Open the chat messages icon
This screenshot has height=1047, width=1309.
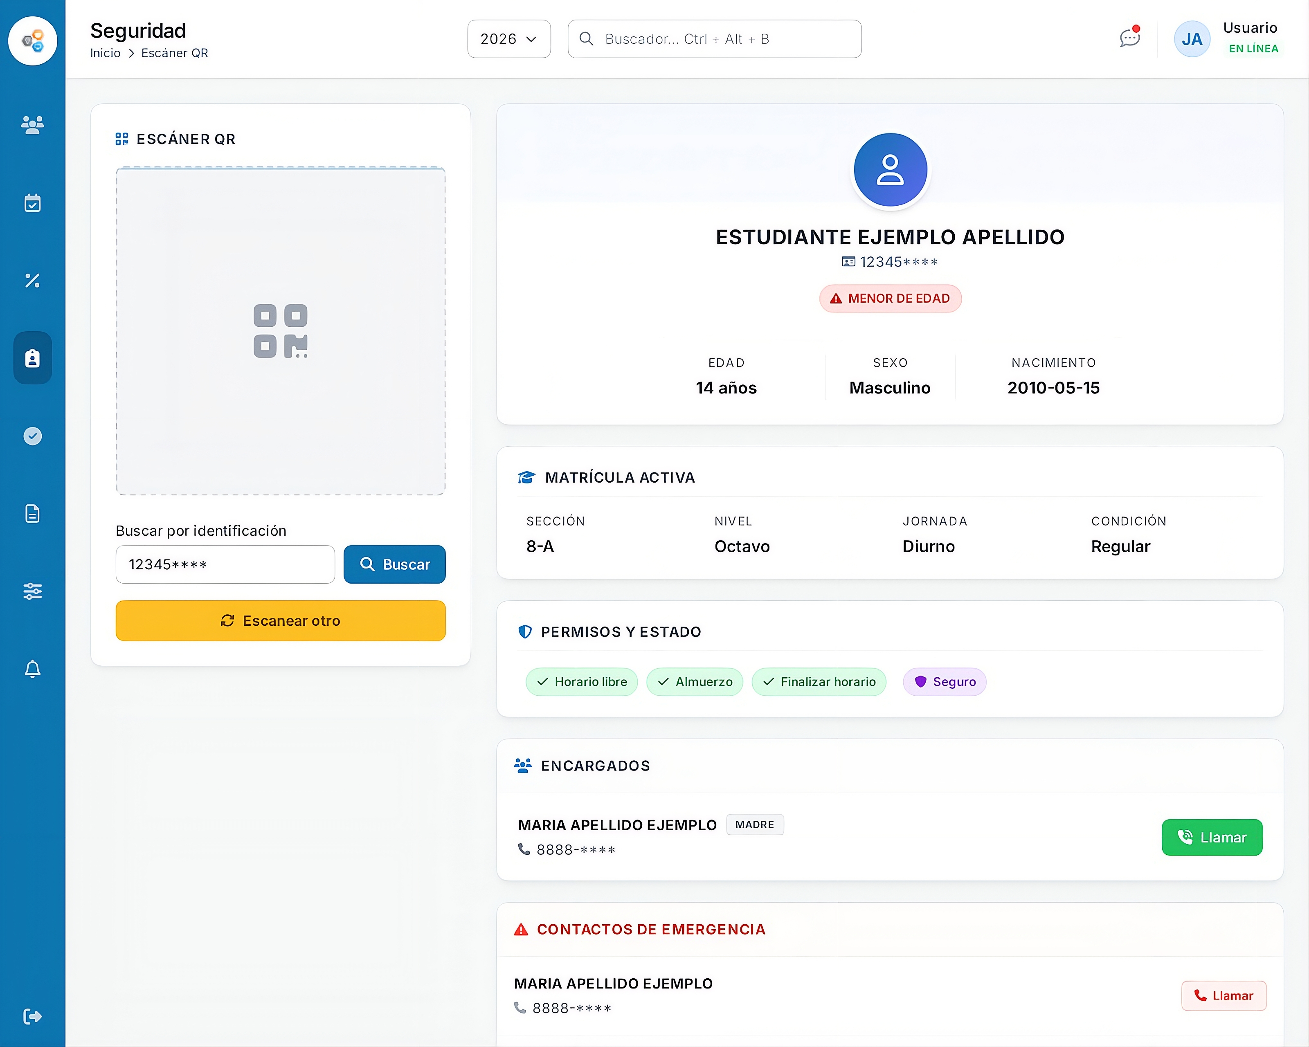[x=1130, y=38]
